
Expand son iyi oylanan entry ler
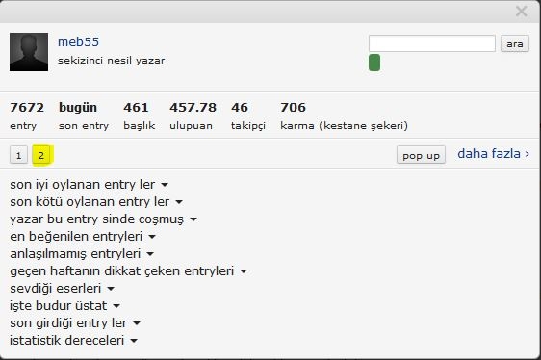coord(89,184)
